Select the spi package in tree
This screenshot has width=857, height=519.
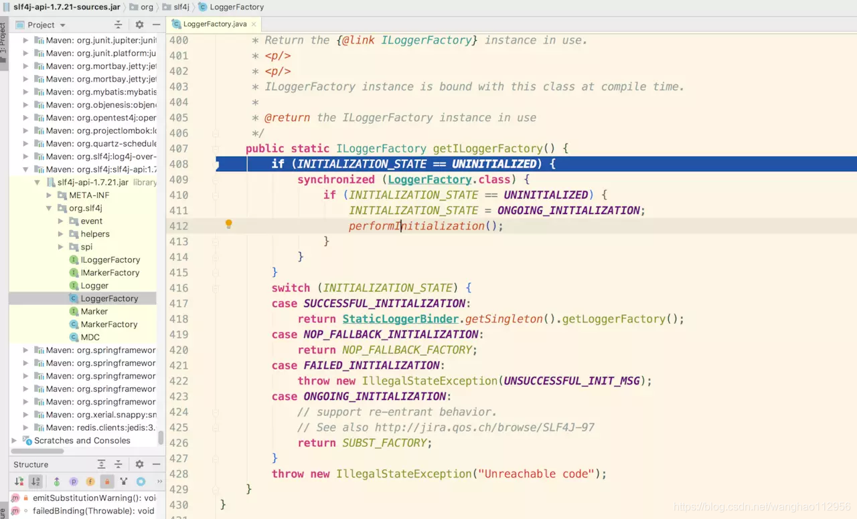point(86,247)
